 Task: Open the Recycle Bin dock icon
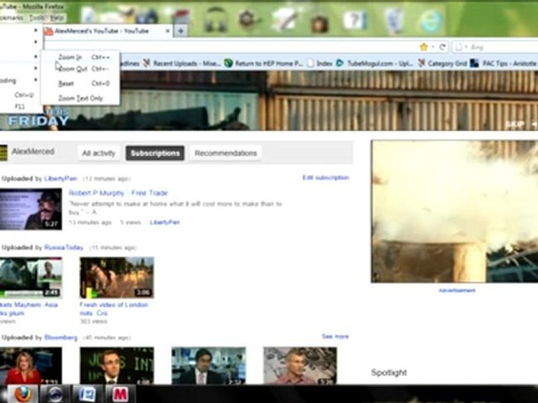pyautogui.click(x=394, y=20)
